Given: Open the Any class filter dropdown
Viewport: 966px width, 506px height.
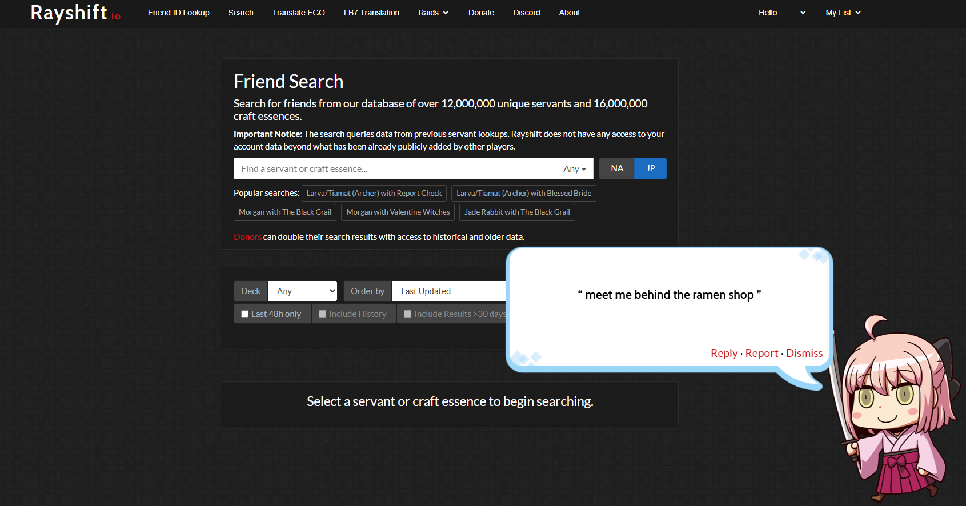Looking at the screenshot, I should pos(575,168).
